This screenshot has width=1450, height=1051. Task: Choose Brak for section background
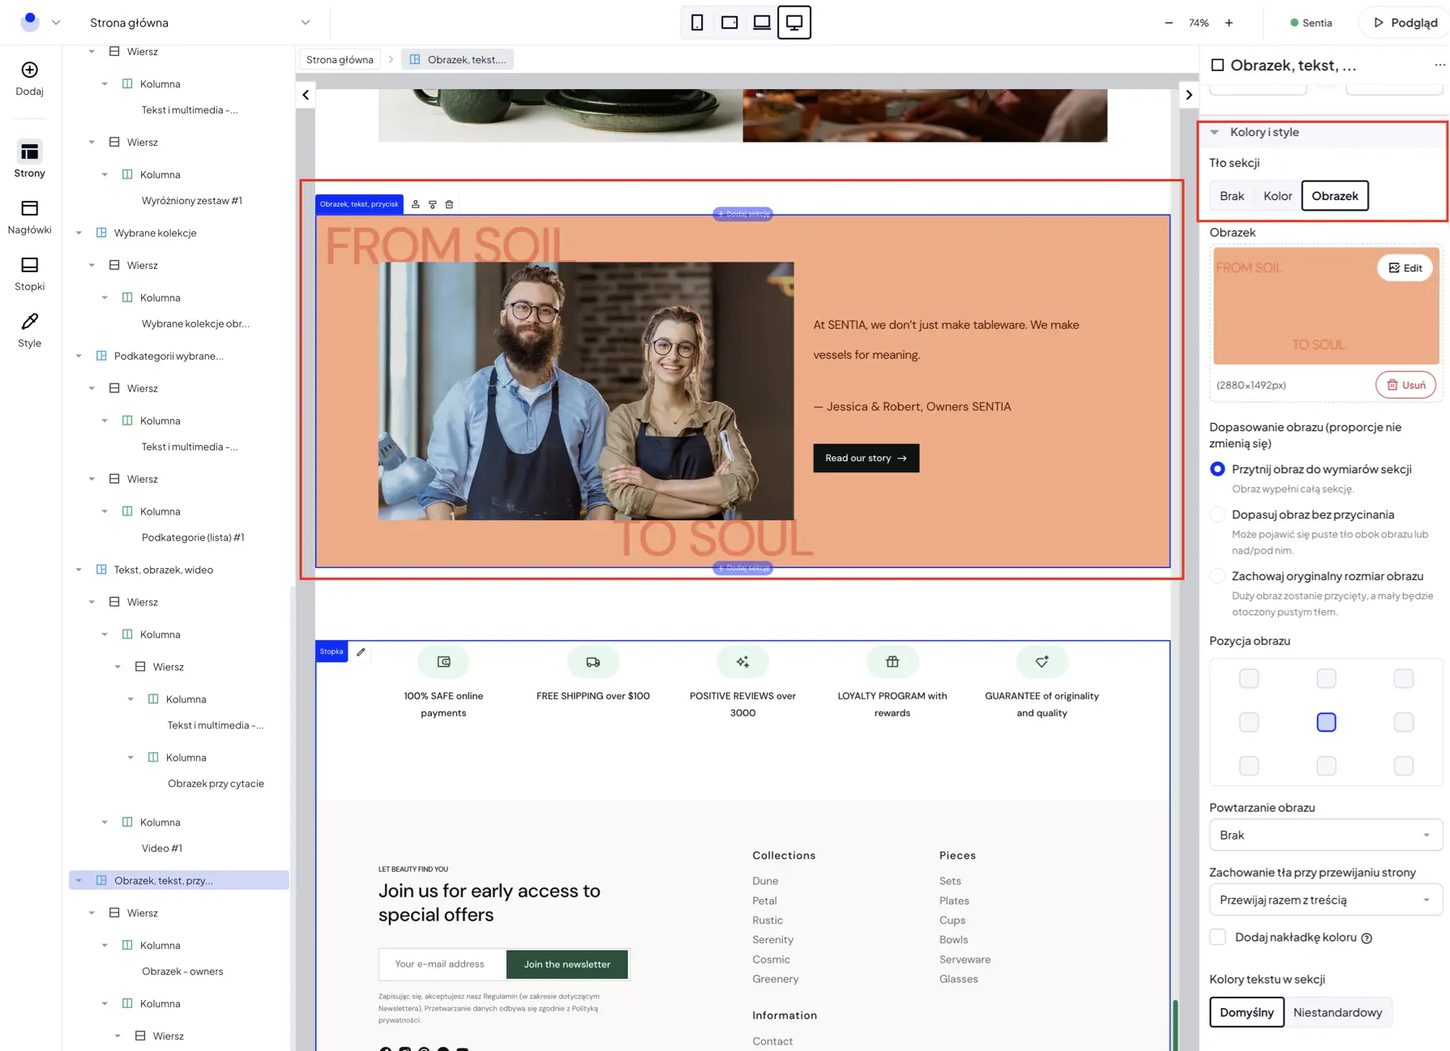pos(1232,196)
